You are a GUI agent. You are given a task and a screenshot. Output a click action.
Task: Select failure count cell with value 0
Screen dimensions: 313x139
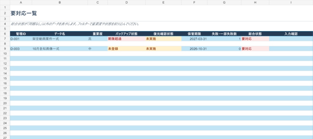point(224,49)
